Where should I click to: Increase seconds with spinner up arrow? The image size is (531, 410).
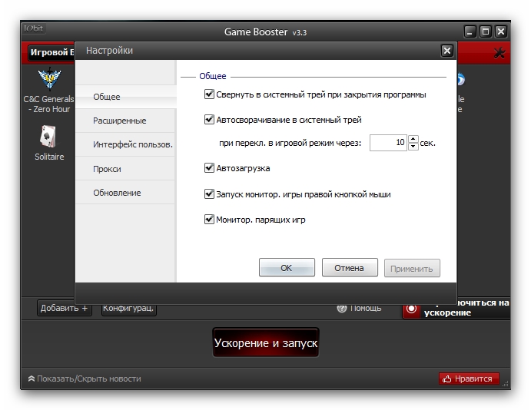(413, 139)
